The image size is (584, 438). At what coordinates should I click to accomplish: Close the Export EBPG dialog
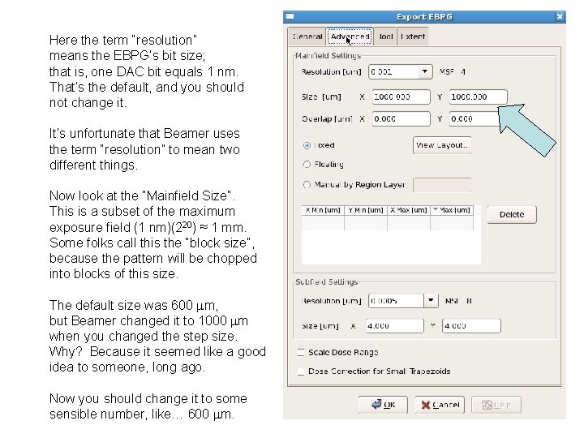coord(559,16)
